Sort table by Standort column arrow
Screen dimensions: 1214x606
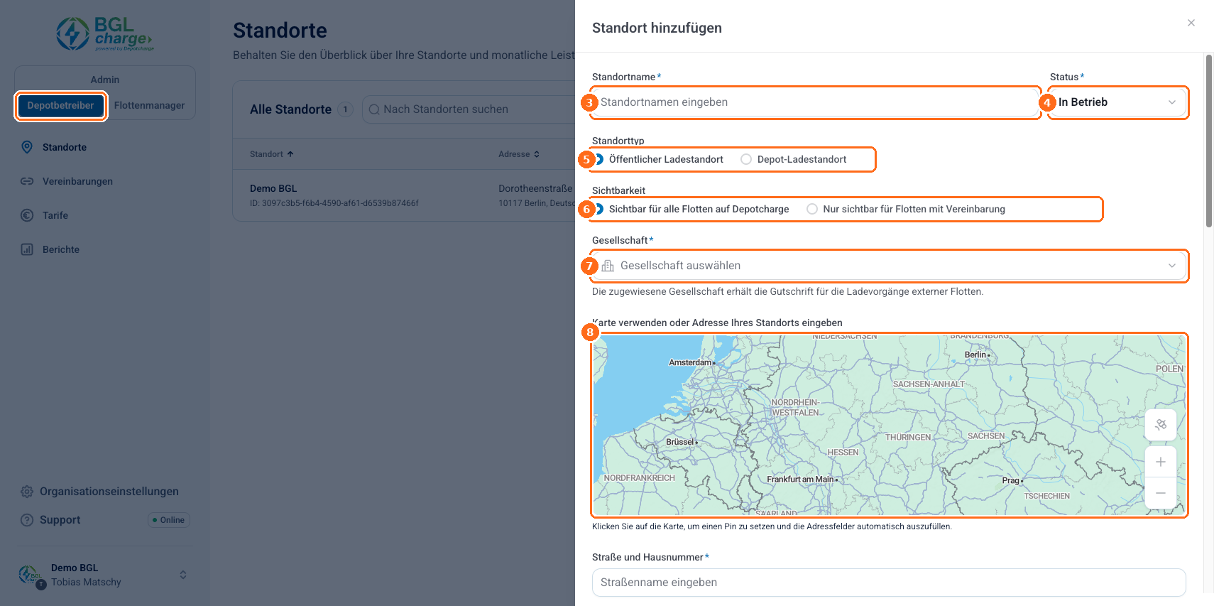click(290, 154)
